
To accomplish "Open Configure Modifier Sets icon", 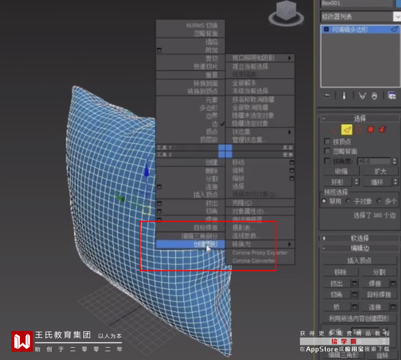I will point(392,96).
